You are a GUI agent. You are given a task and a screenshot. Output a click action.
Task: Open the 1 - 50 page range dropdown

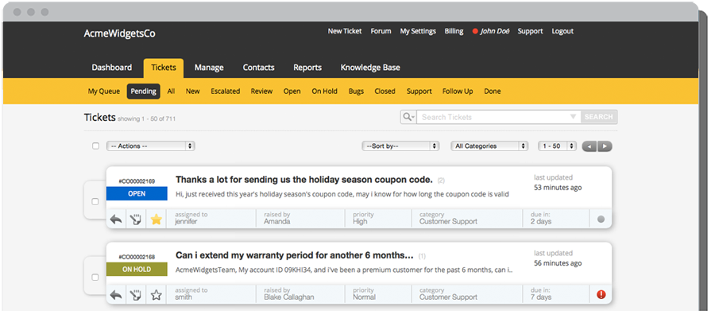click(557, 146)
